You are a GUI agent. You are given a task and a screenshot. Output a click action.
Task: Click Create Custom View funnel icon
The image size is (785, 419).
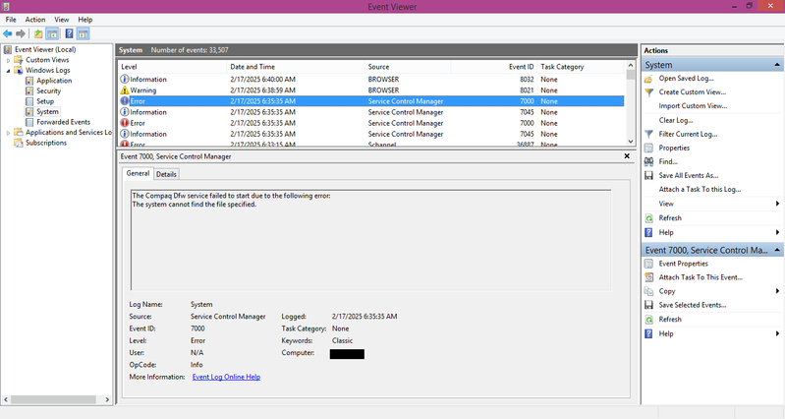(x=648, y=92)
